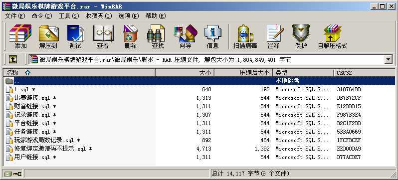
Task: Click the 扫描病毒 (Scan Virus) icon
Action: (245, 36)
